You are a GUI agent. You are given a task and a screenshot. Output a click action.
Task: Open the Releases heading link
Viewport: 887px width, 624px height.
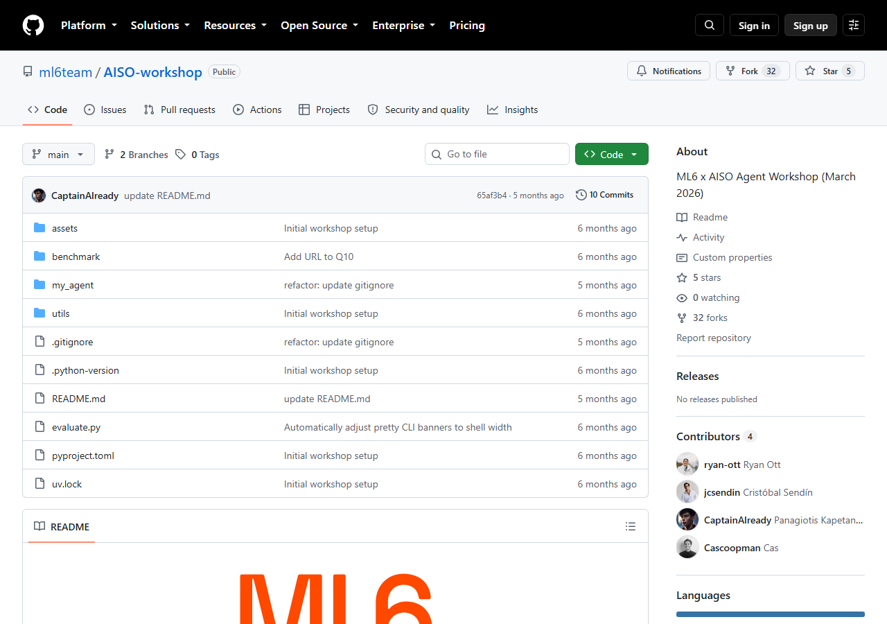coord(698,376)
